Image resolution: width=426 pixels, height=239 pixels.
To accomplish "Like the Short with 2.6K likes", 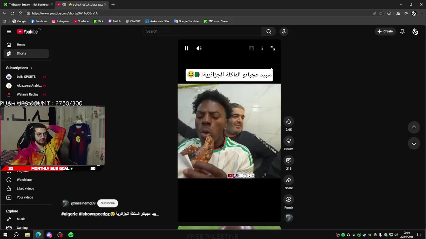I will pos(289,121).
